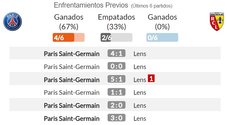Viewport: 227px width, 125px height.
Task: Click the gray 2/6 draws progress bar
Action: click(x=116, y=38)
